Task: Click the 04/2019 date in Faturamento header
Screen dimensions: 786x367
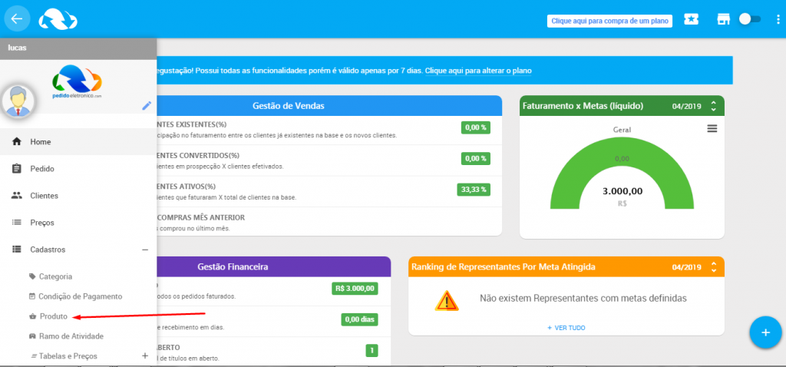Action: pyautogui.click(x=687, y=106)
